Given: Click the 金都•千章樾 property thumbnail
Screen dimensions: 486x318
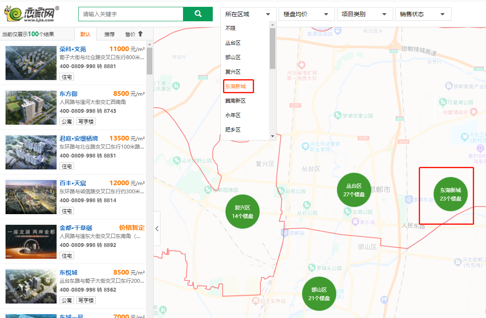Looking at the screenshot, I should (x=31, y=242).
